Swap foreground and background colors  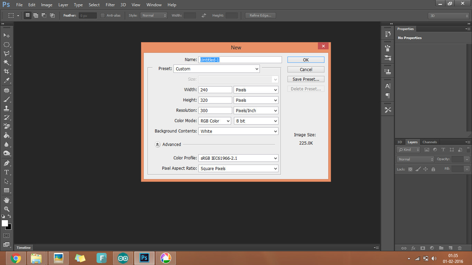point(9,216)
